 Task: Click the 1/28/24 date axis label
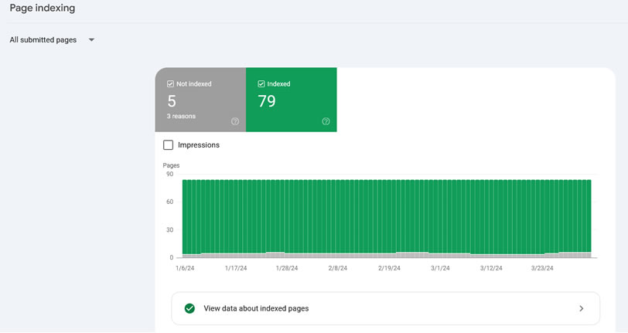click(287, 268)
